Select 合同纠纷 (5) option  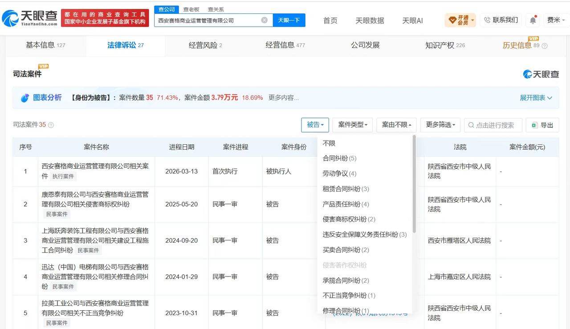click(x=339, y=158)
